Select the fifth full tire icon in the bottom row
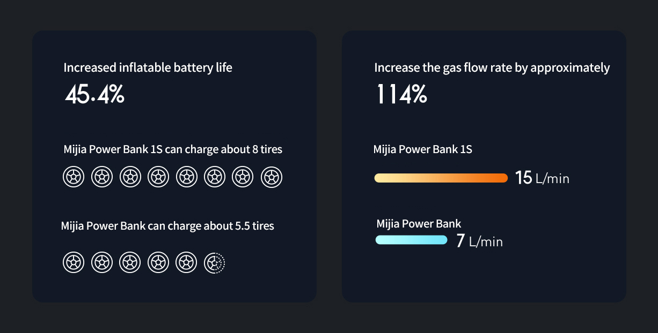Viewport: 658px width, 333px height. (x=186, y=263)
